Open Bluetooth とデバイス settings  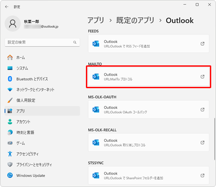pyautogui.click(x=42, y=79)
